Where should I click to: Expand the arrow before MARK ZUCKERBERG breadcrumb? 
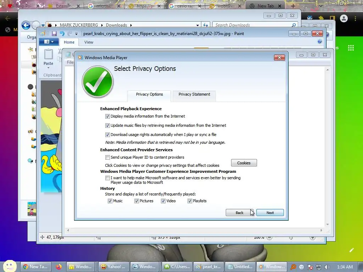point(56,25)
